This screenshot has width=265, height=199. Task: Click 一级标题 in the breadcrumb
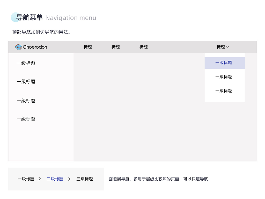[26, 179]
